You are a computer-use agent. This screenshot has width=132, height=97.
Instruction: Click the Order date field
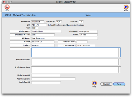[x=38, y=22]
